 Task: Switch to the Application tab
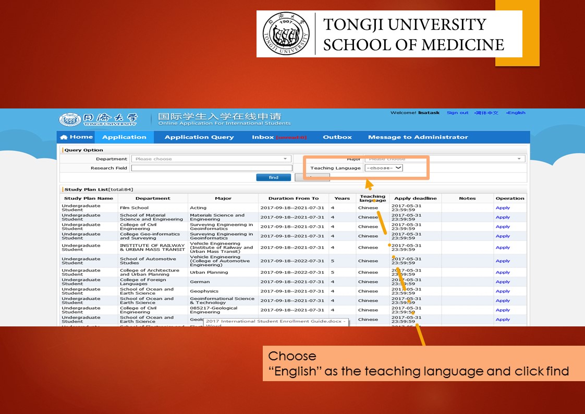tap(124, 137)
